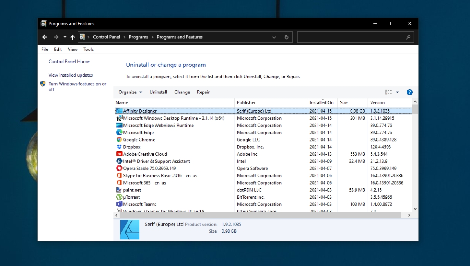Open Control Panel Home link
470x266 pixels.
[x=69, y=61]
